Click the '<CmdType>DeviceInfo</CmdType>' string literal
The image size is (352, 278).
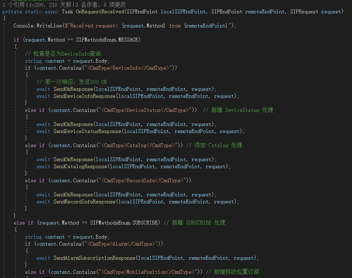tap(128, 68)
